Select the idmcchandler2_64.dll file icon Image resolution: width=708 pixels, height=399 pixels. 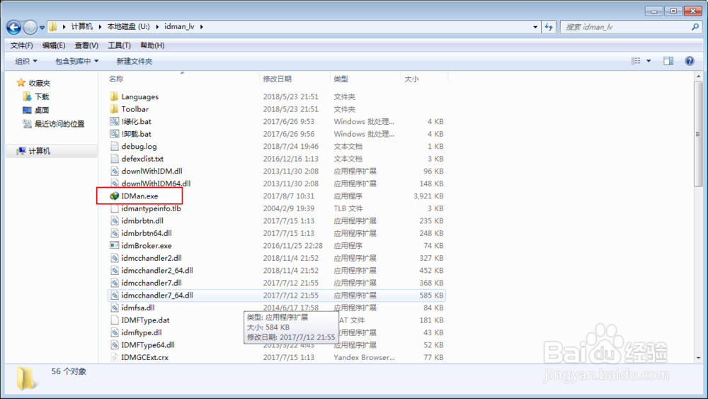(x=114, y=271)
